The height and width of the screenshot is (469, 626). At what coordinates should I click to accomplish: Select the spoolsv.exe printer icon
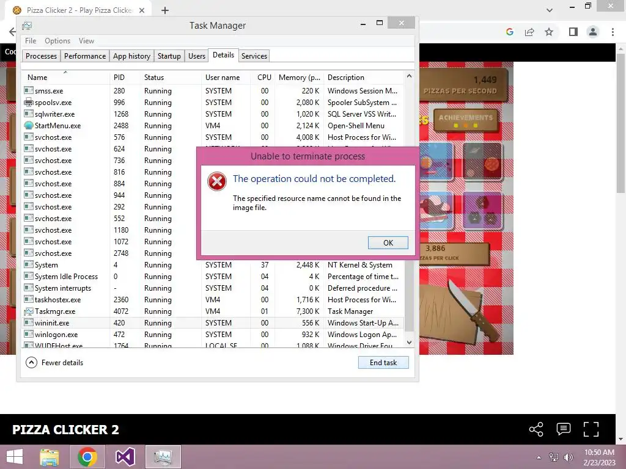click(x=28, y=102)
